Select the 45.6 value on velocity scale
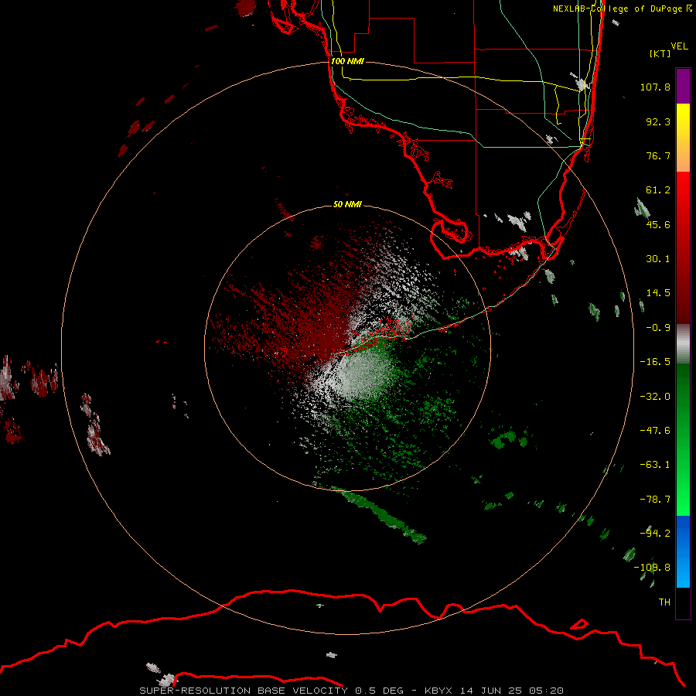696x696 pixels. tap(658, 224)
